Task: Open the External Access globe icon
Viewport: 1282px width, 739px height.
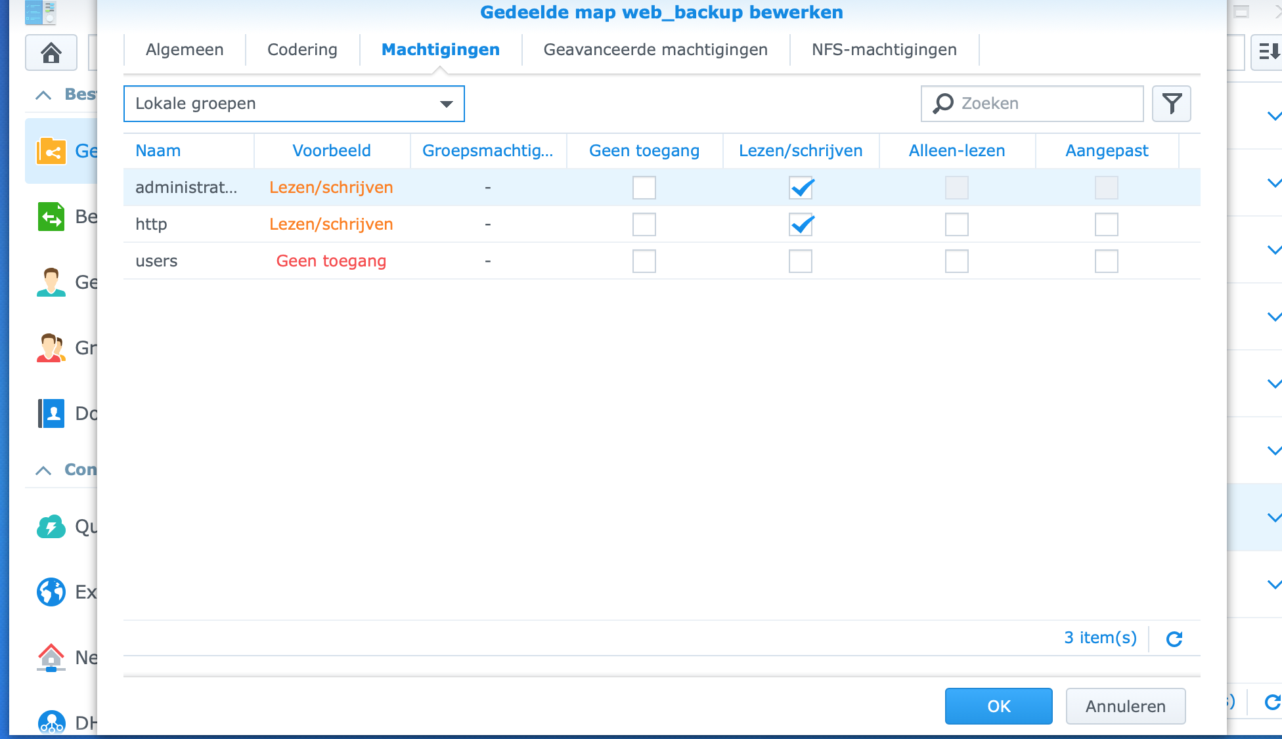Action: 51,592
